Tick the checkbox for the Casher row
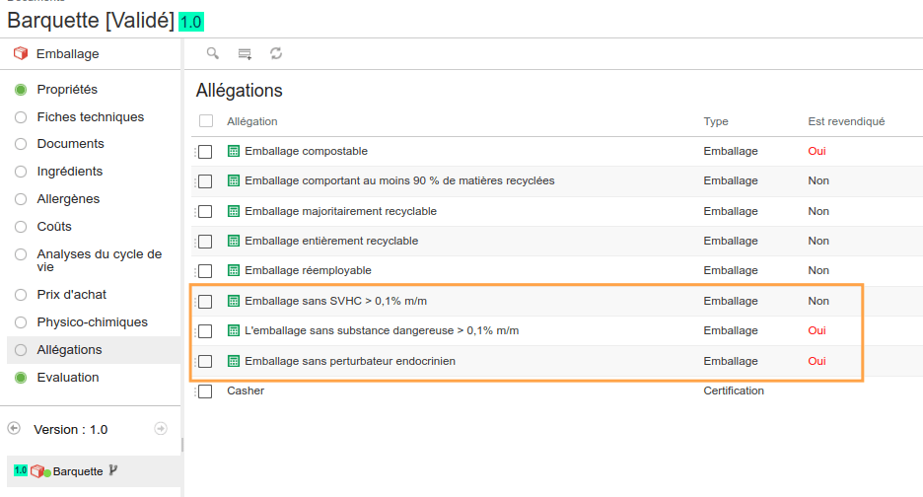Viewport: 923px width, 497px height. [x=205, y=391]
